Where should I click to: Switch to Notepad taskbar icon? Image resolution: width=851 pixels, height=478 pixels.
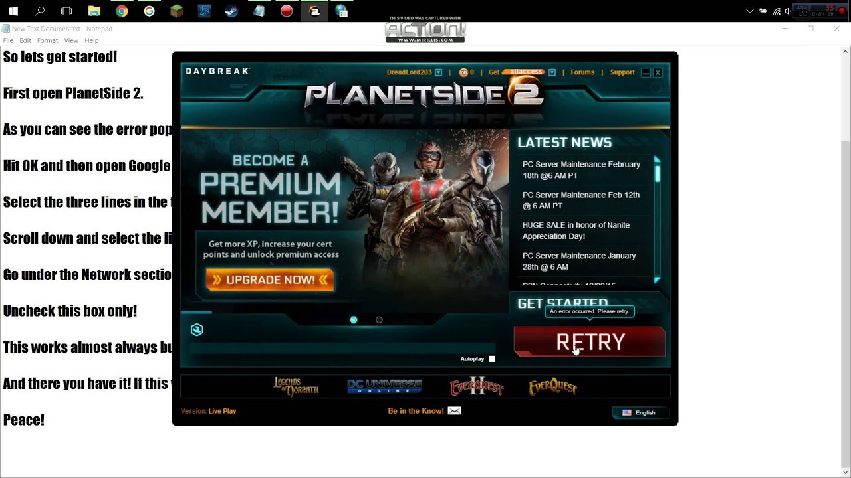[259, 11]
